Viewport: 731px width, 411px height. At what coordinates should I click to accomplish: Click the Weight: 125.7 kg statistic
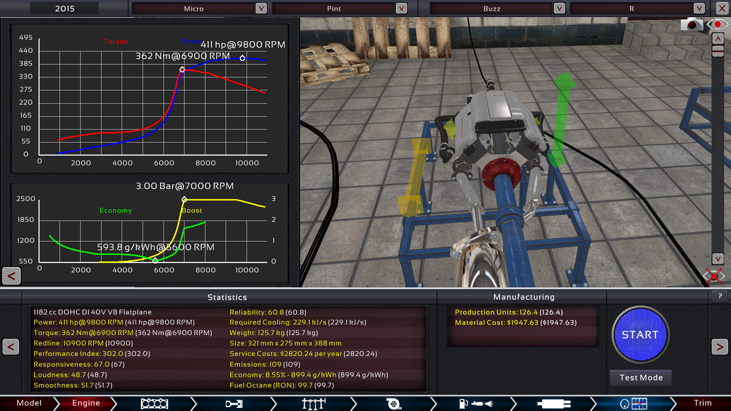tap(273, 333)
